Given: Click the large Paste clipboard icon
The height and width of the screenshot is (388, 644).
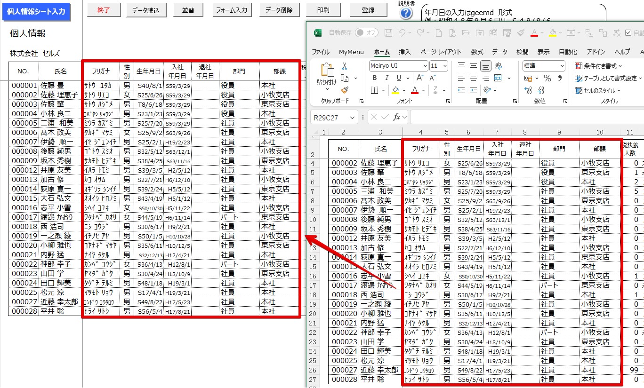Looking at the screenshot, I should (327, 70).
